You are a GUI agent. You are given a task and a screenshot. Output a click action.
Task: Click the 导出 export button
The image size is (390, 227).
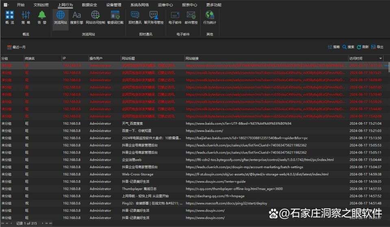377,47
